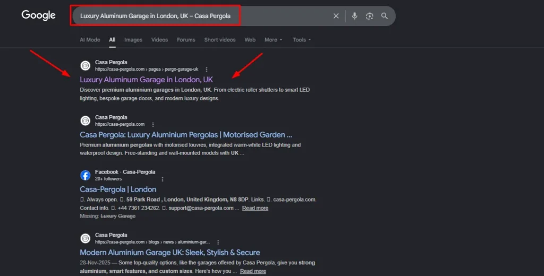Click Read more on Facebook result
This screenshot has width=544, height=276.
[255, 208]
